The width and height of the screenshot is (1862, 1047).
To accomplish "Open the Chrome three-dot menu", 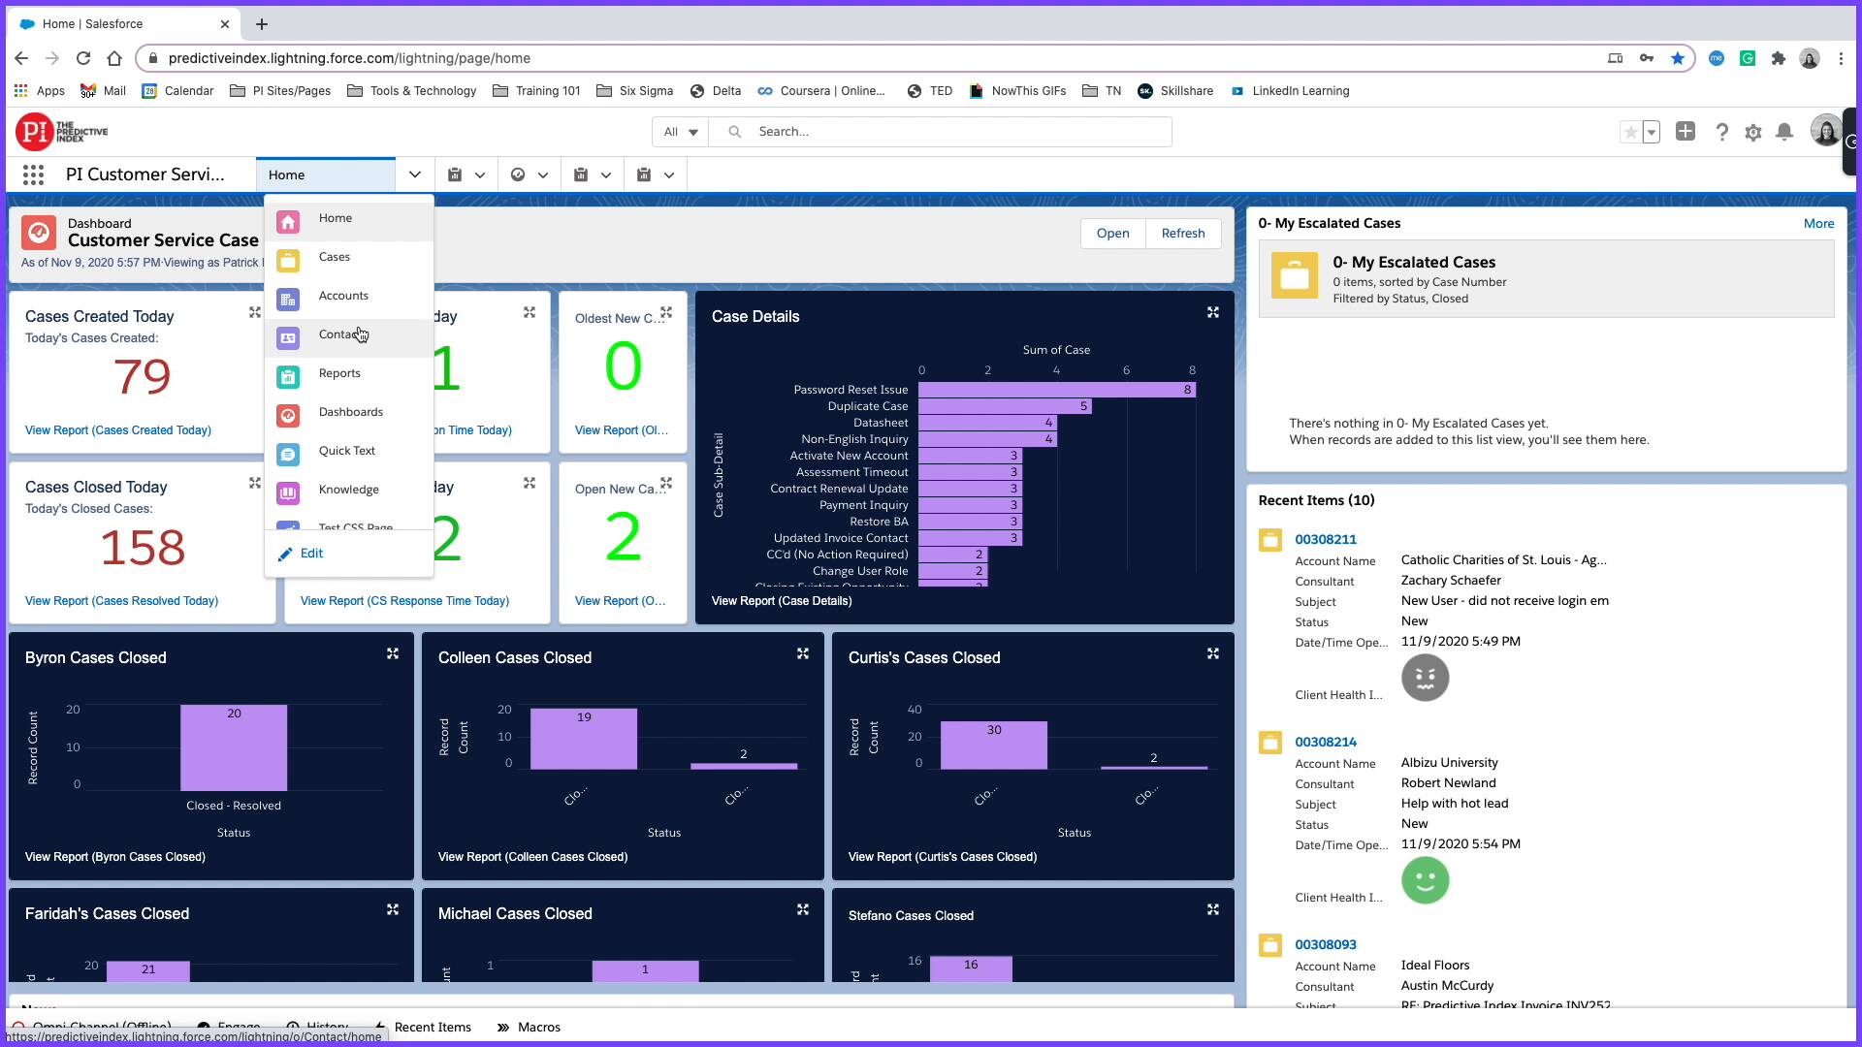I will (1841, 58).
